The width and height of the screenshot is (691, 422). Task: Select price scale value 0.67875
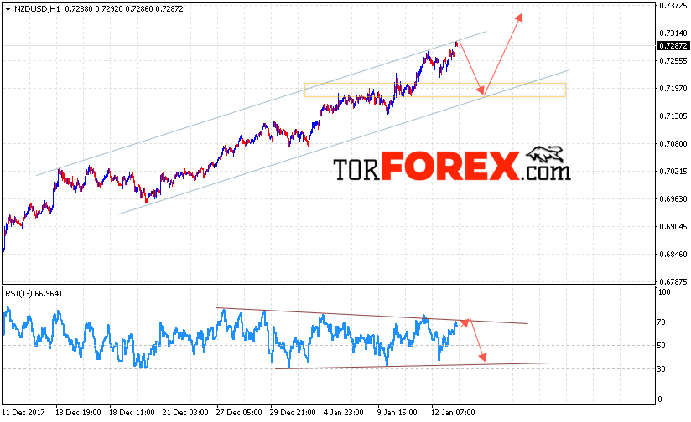(x=673, y=281)
